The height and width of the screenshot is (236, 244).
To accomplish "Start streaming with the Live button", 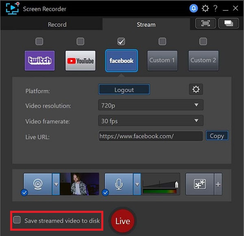I will 123,221.
